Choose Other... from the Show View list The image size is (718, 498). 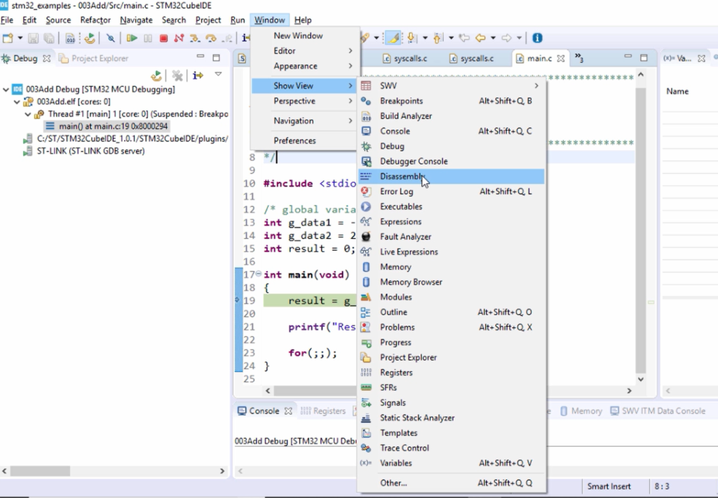click(x=452, y=483)
